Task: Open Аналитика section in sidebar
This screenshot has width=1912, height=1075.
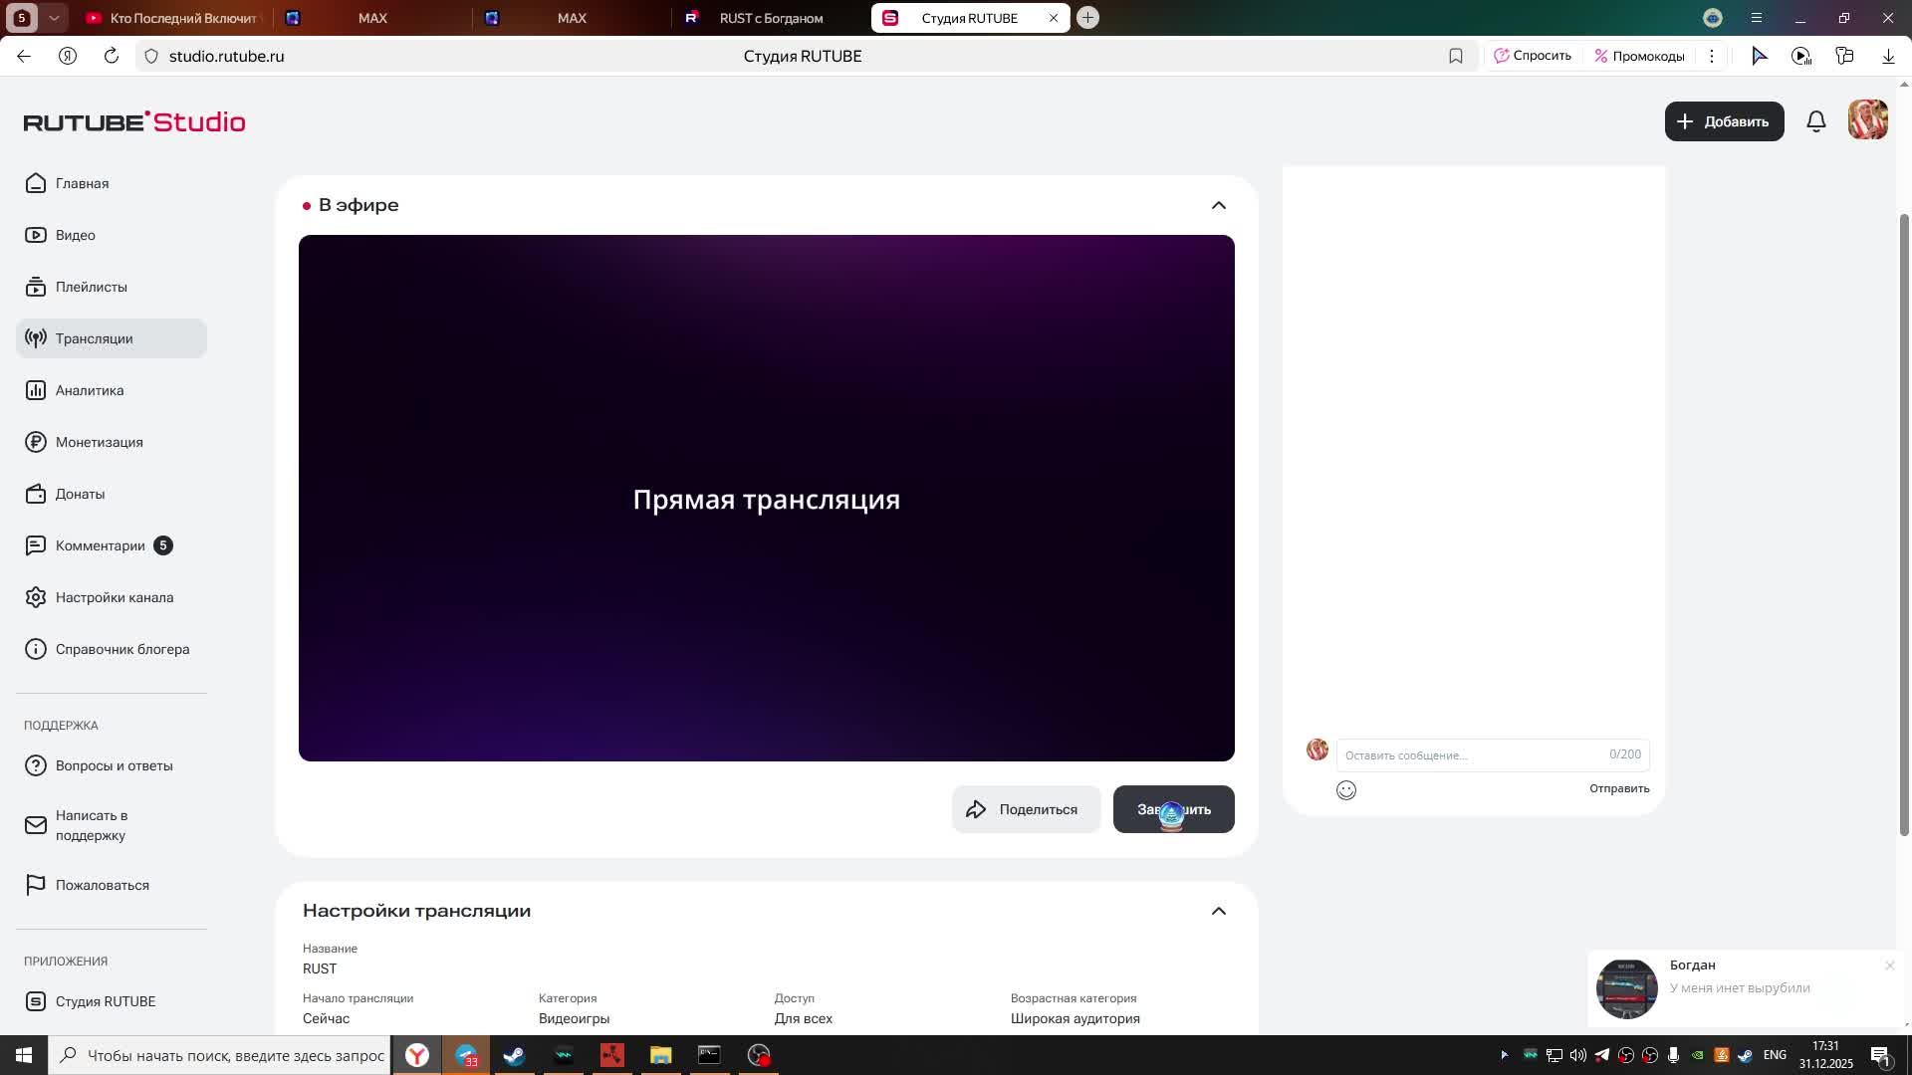Action: point(90,390)
